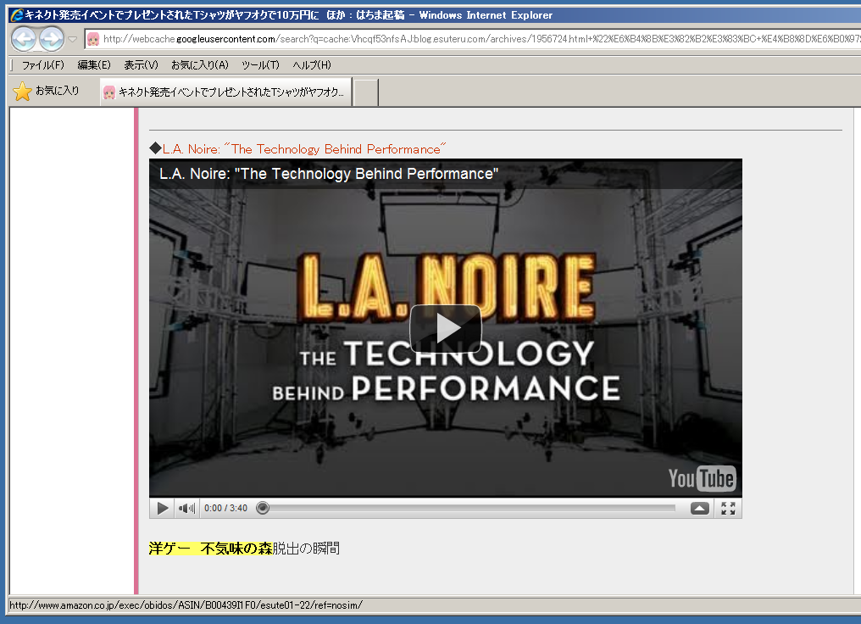
Task: Click the video seek bar handle
Action: click(x=263, y=508)
